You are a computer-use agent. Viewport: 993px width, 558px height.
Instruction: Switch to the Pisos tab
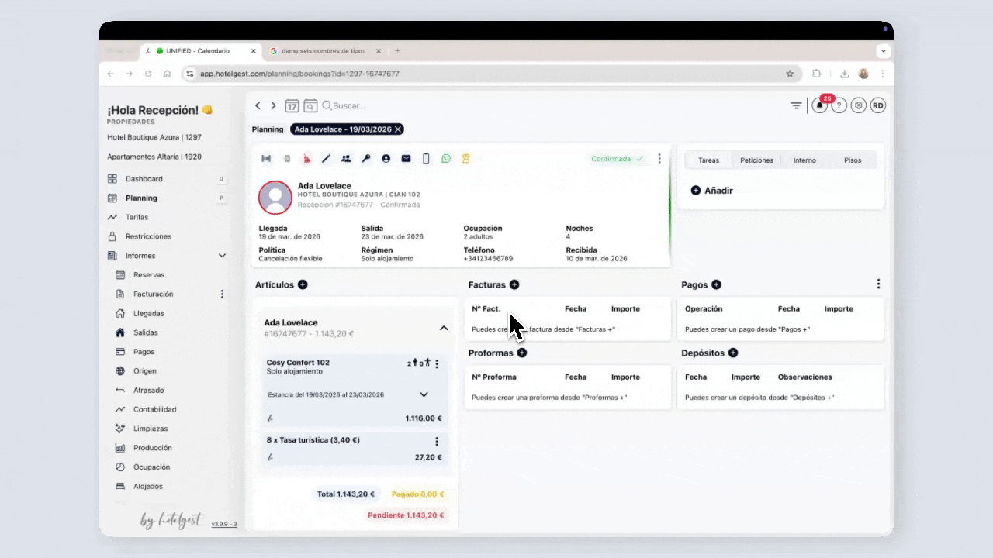tap(852, 160)
